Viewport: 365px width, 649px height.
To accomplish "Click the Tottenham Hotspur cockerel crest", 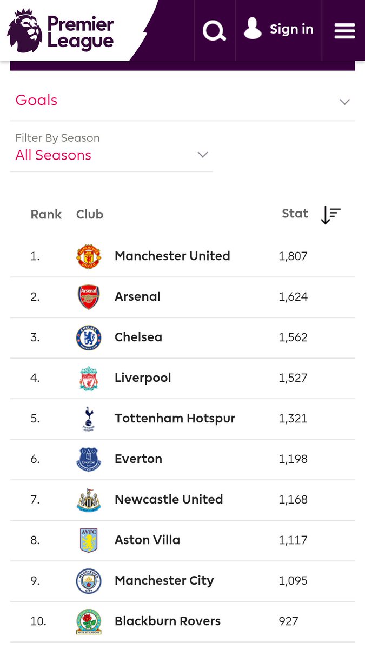I will click(x=89, y=419).
